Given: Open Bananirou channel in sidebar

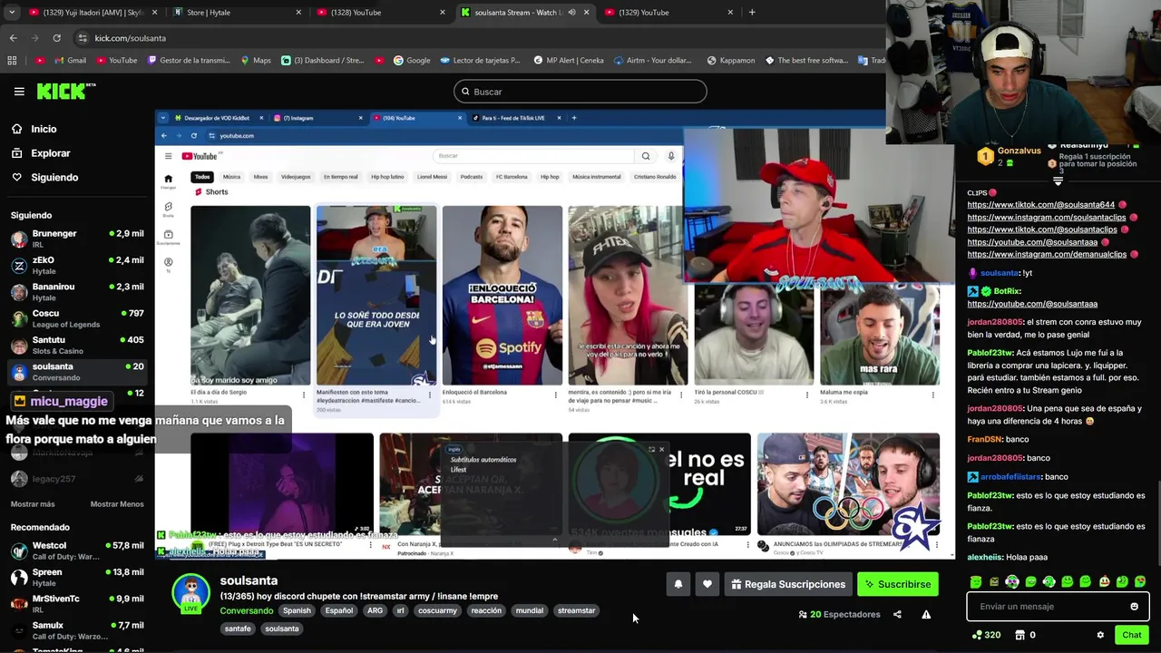Looking at the screenshot, I should coord(77,292).
